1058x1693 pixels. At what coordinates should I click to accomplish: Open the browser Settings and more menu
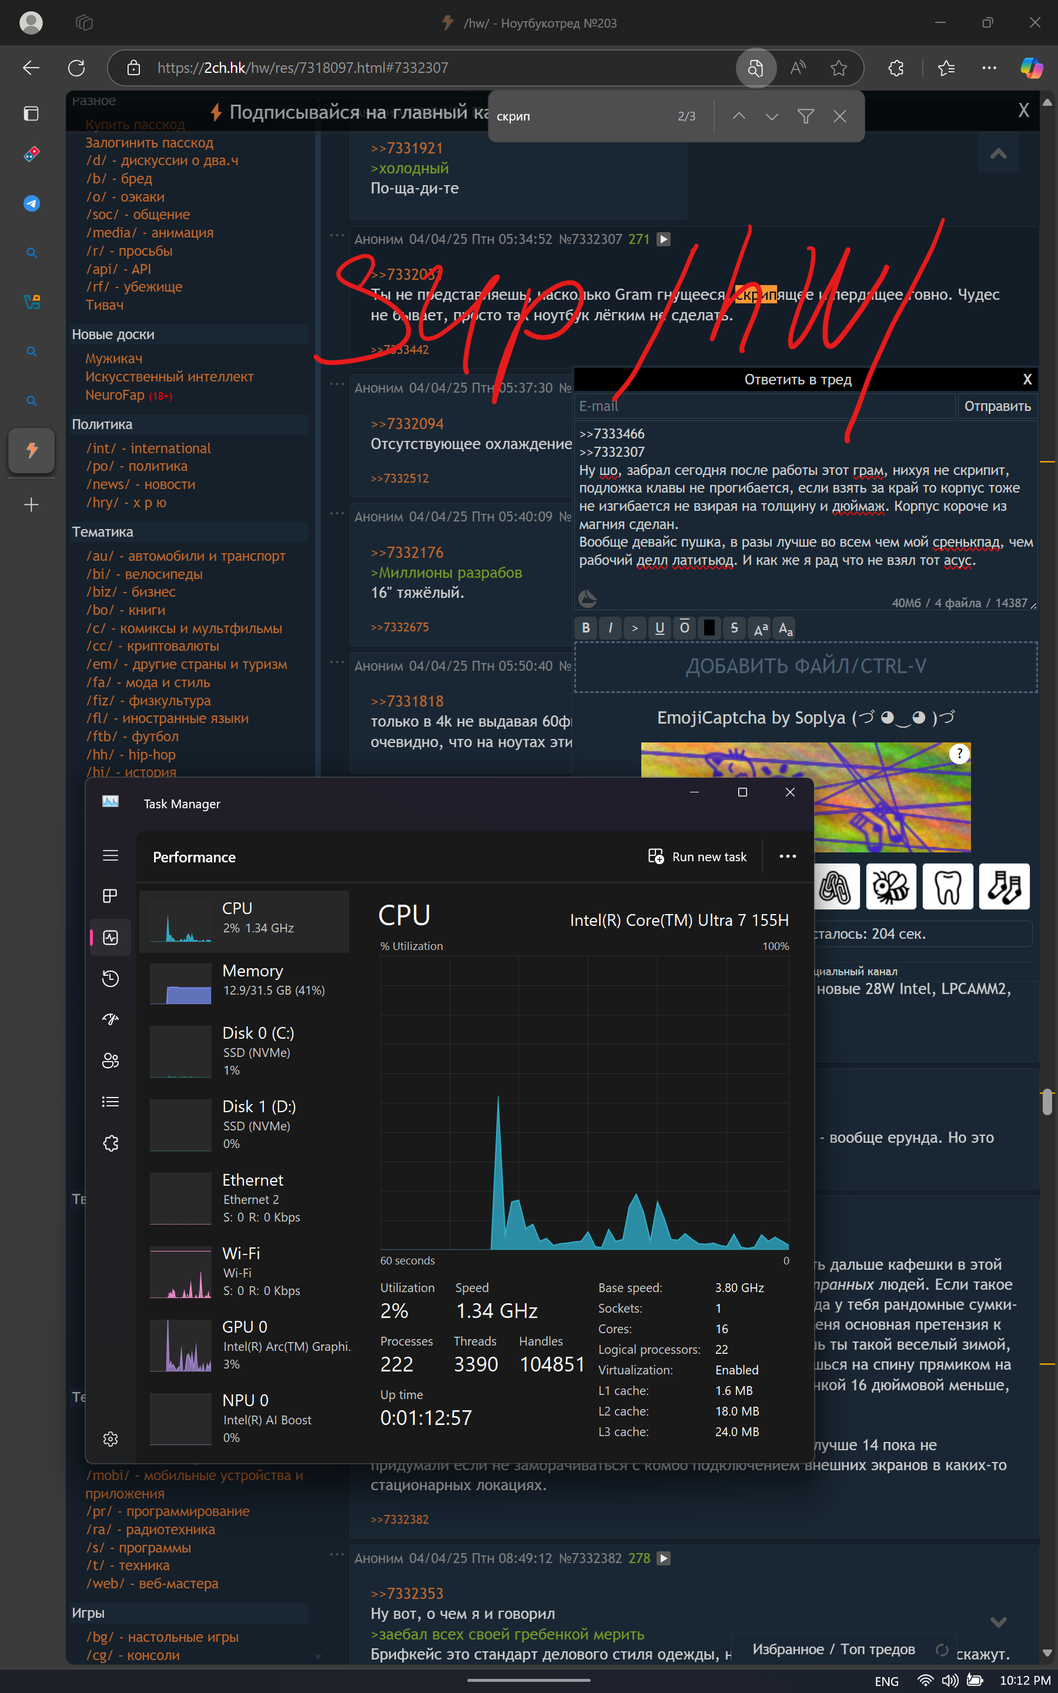pos(989,68)
